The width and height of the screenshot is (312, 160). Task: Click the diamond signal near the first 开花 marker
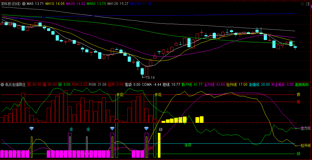pos(112,129)
